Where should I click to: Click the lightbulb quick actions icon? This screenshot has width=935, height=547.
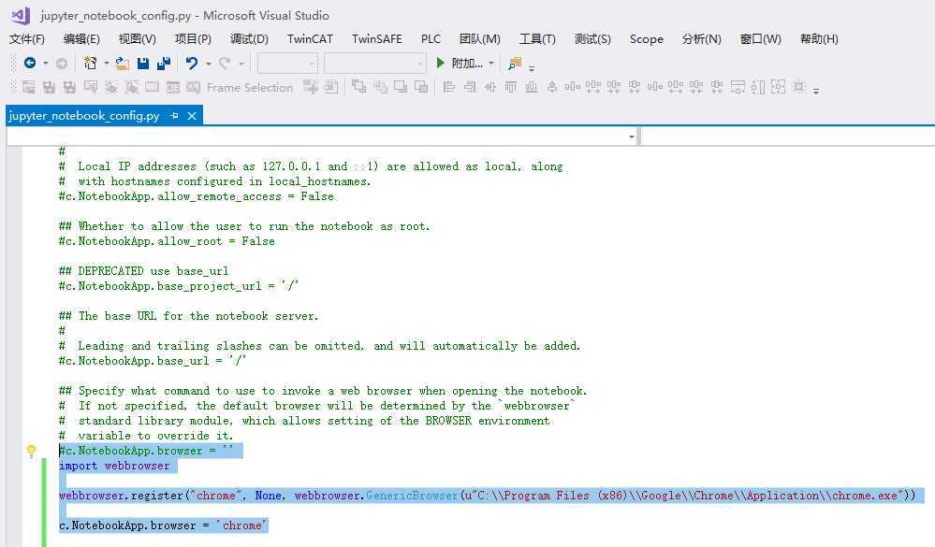coord(31,451)
